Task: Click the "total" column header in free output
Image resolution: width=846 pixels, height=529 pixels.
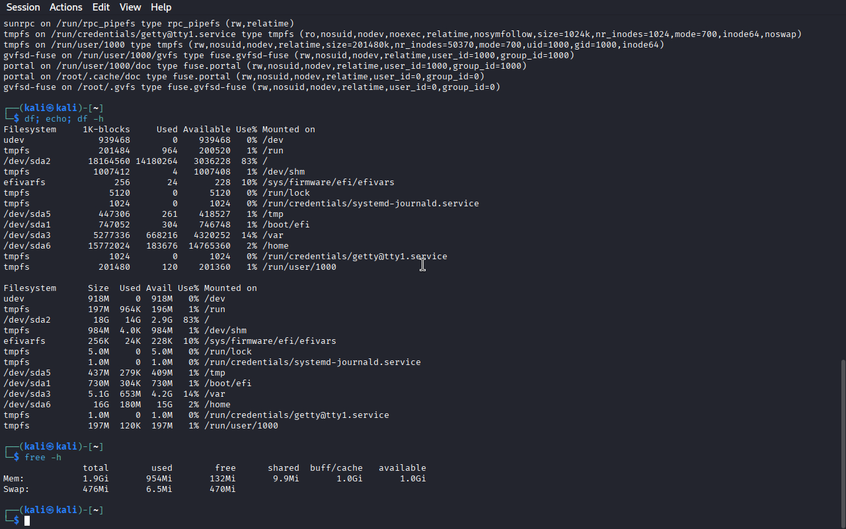Action: click(x=96, y=468)
